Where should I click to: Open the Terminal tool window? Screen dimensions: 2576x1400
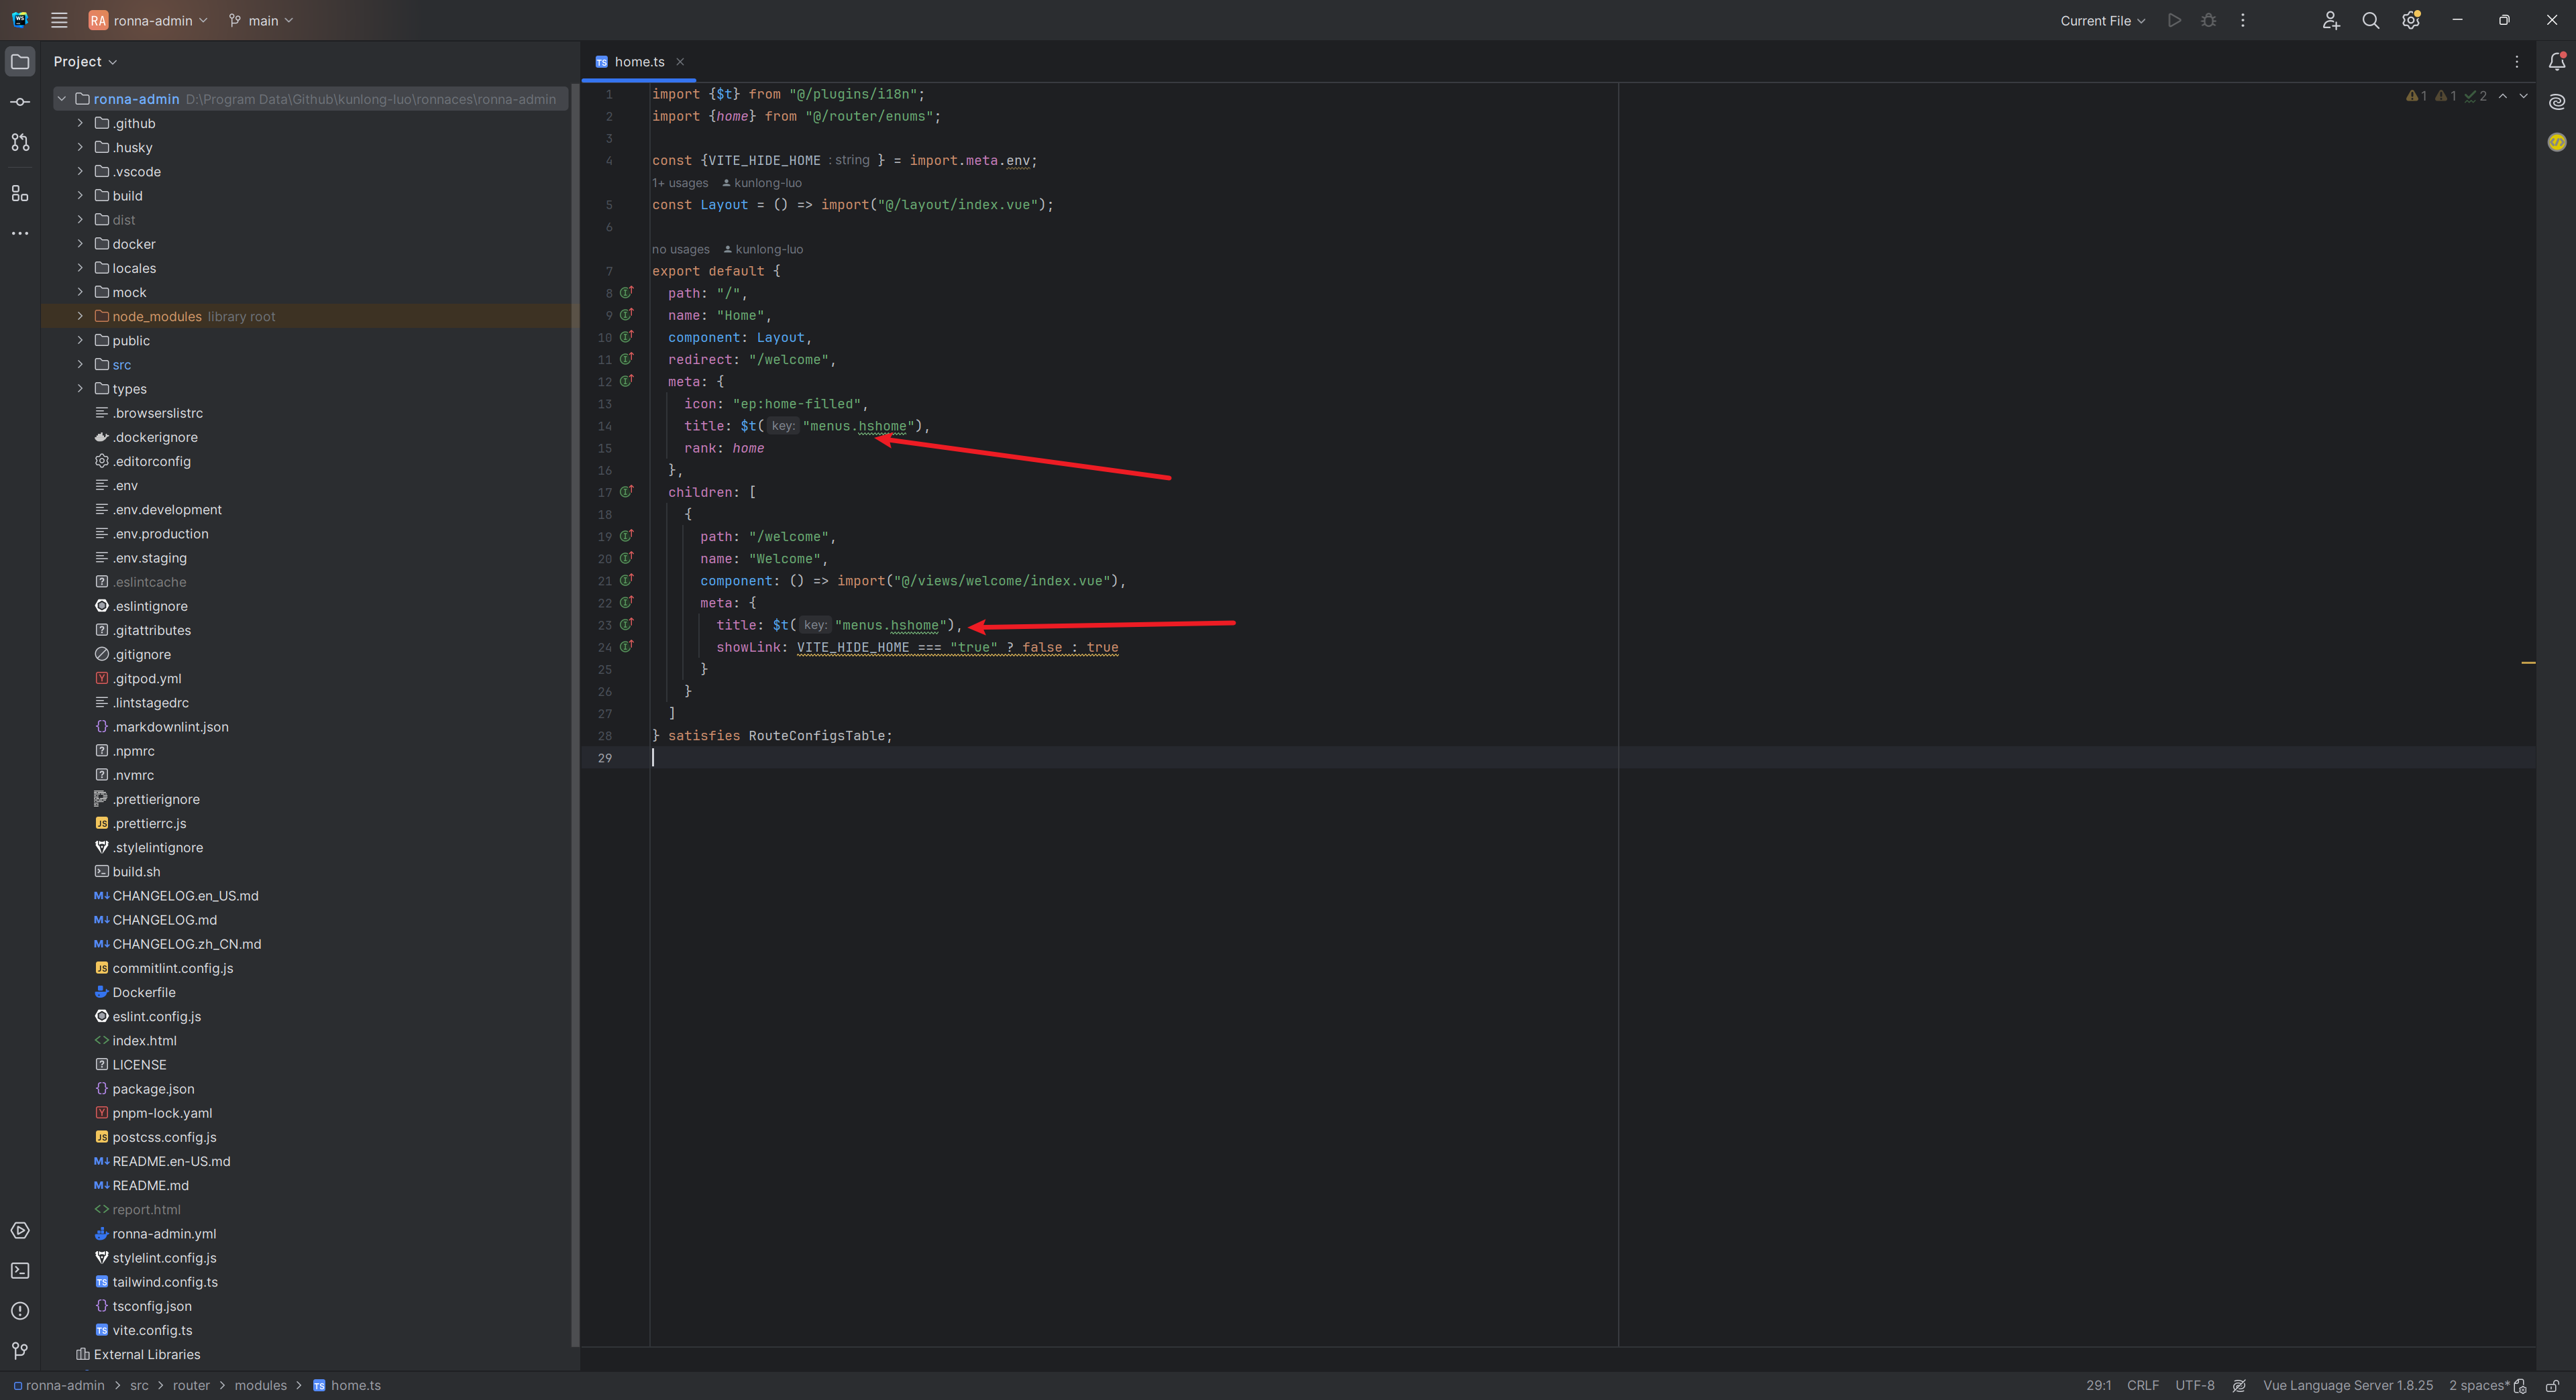point(20,1270)
